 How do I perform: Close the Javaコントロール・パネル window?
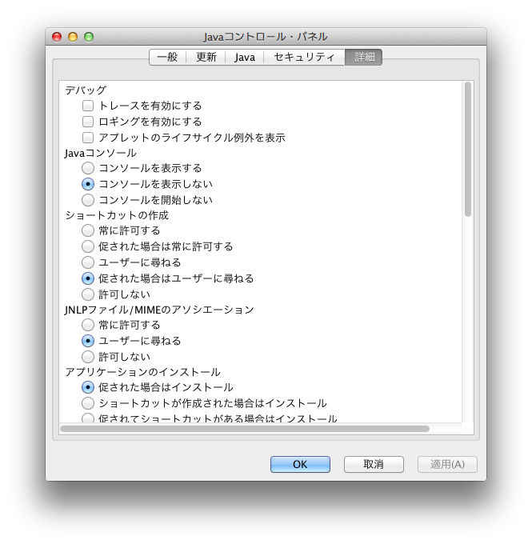pos(57,37)
